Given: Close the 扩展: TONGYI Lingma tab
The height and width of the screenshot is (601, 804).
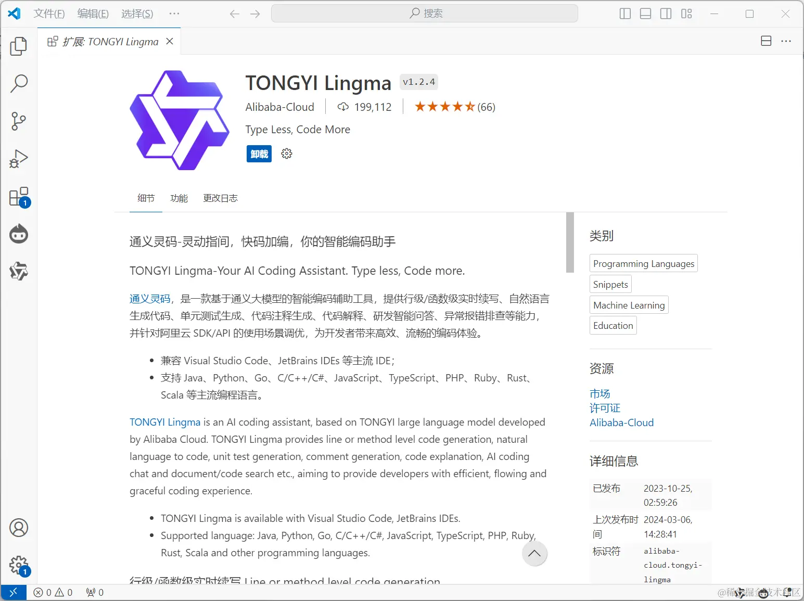Looking at the screenshot, I should tap(170, 41).
